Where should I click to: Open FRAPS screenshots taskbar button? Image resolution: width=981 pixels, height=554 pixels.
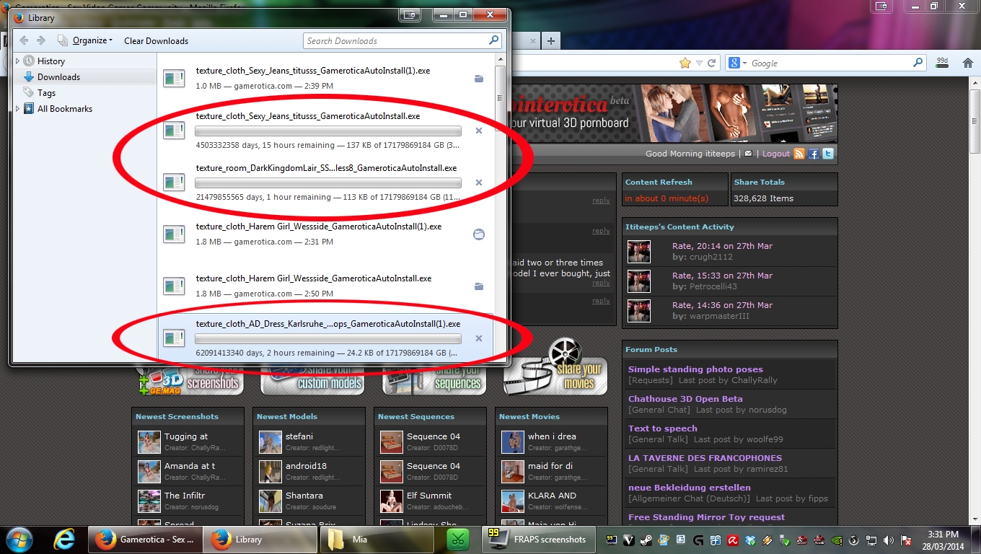click(537, 540)
